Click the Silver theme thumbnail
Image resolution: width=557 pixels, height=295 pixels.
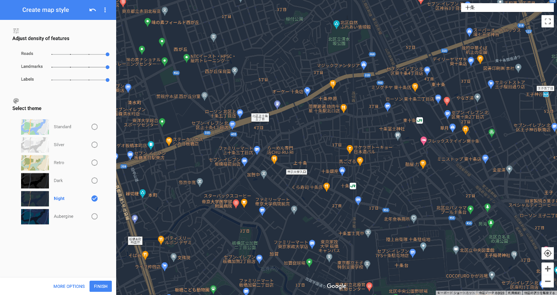(35, 145)
